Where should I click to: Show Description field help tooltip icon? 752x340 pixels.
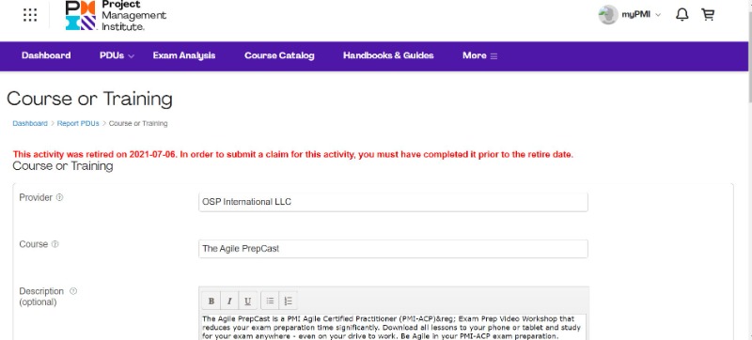(x=73, y=291)
